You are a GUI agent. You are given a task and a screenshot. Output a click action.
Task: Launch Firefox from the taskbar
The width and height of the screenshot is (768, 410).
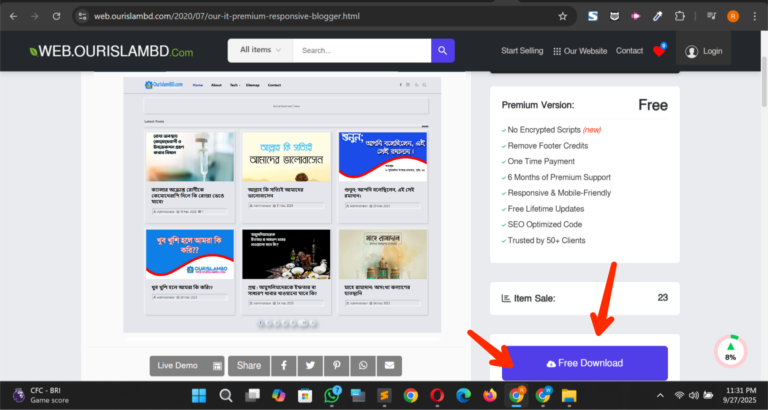click(489, 396)
